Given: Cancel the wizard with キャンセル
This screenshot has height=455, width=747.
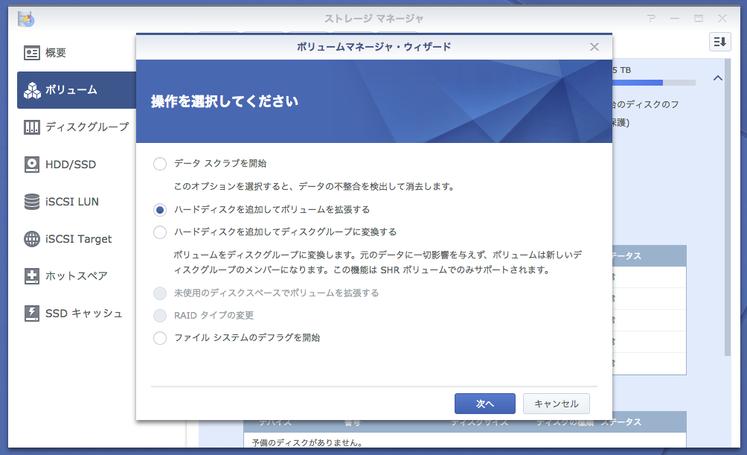Looking at the screenshot, I should click(x=557, y=403).
